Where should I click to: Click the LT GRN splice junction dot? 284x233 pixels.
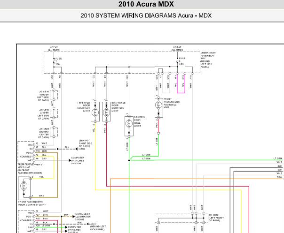tap(129, 160)
